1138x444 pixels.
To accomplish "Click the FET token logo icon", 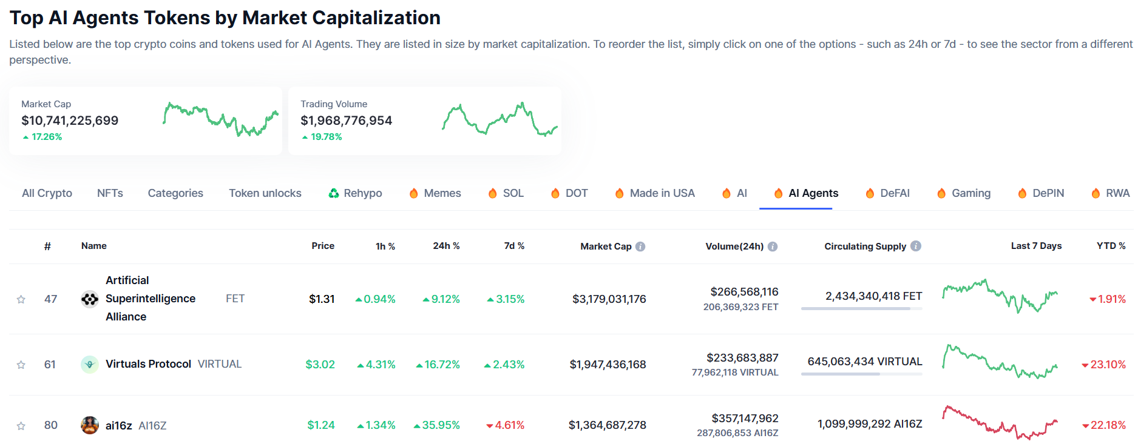I will tap(90, 299).
